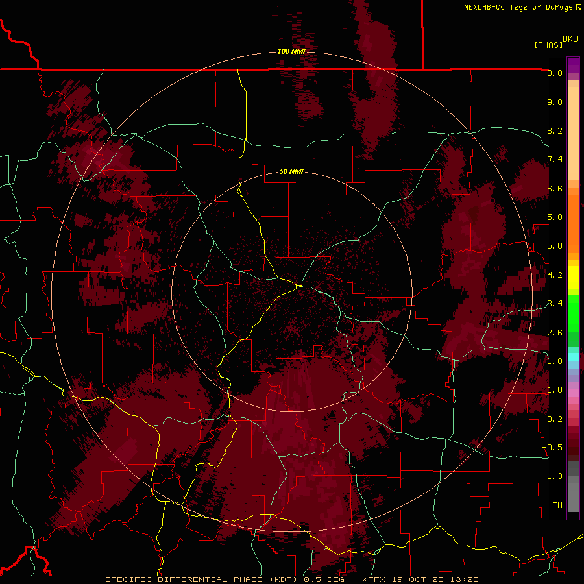Viewport: 584px width, 584px height.
Task: Click the 3.4 scale value
Action: point(555,304)
